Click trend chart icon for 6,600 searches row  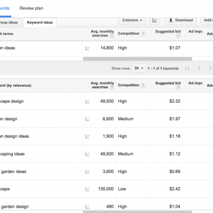point(87,119)
